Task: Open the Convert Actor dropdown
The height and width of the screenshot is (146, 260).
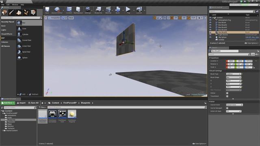Action: [x=234, y=105]
